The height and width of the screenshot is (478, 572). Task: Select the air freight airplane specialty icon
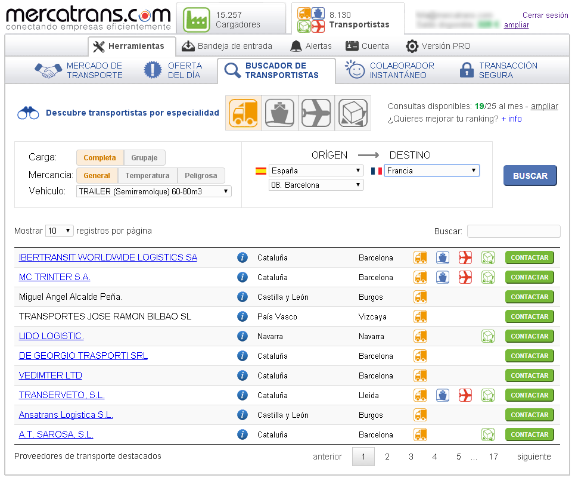pyautogui.click(x=316, y=113)
